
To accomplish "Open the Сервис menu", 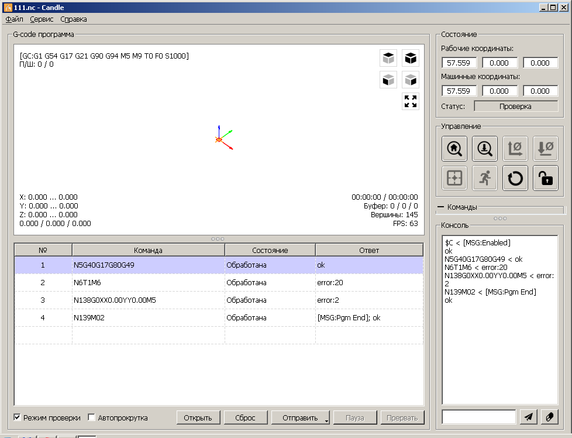I will pyautogui.click(x=42, y=19).
